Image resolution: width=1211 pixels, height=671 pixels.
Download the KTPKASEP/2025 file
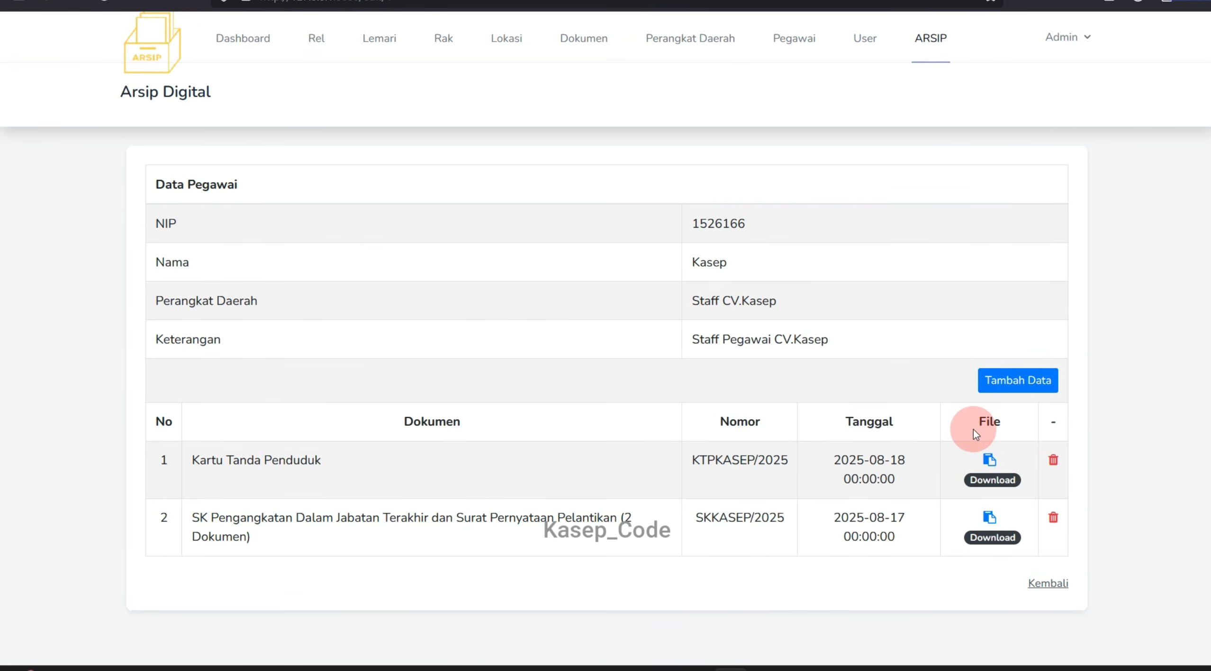point(992,480)
